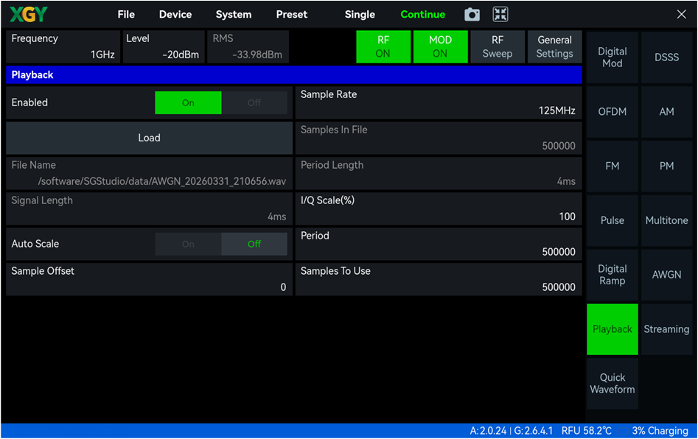
Task: Turn Auto Scale Off
Action: tap(254, 244)
